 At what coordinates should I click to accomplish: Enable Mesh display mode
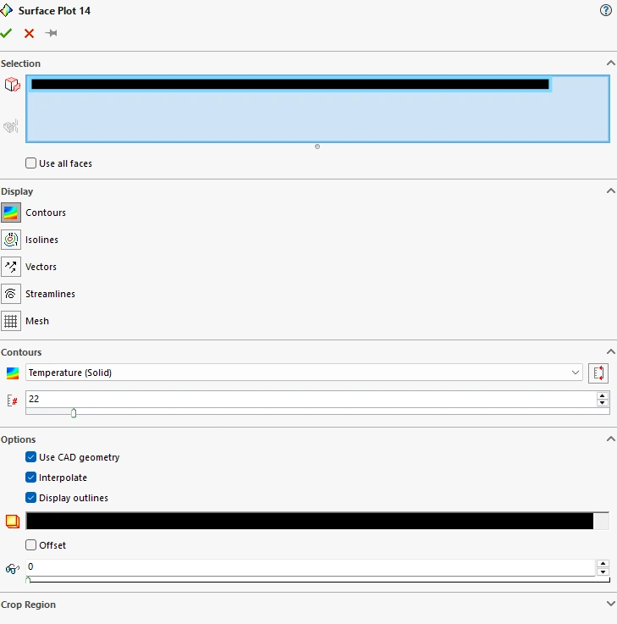[11, 321]
